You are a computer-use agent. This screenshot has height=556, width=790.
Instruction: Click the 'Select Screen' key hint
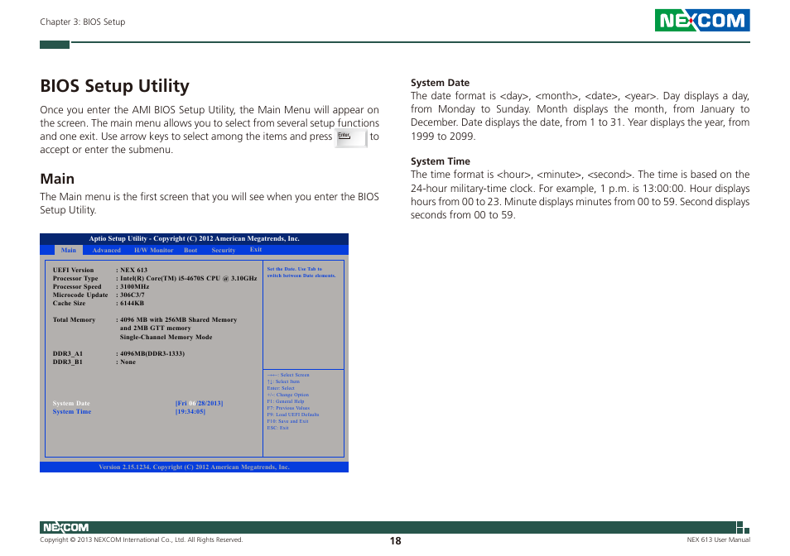pos(288,375)
